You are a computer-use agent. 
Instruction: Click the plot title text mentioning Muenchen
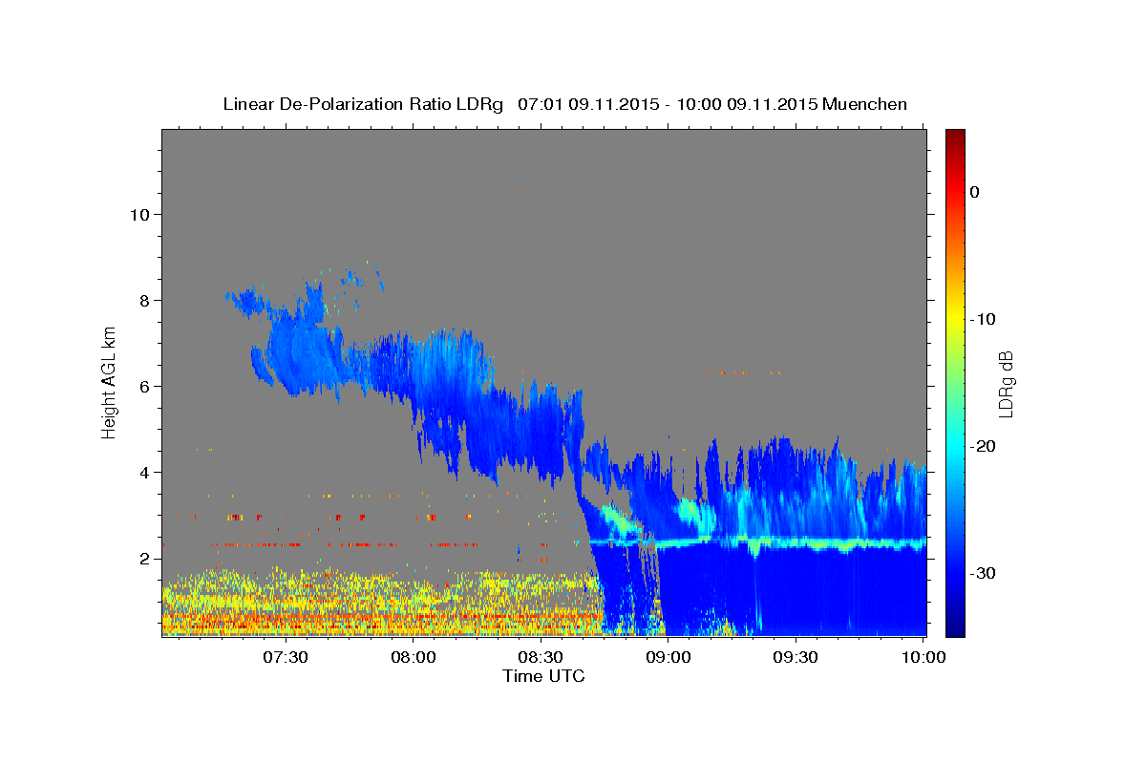pyautogui.click(x=564, y=104)
